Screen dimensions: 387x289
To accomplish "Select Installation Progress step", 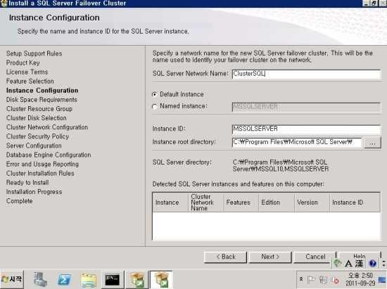I will tap(34, 192).
